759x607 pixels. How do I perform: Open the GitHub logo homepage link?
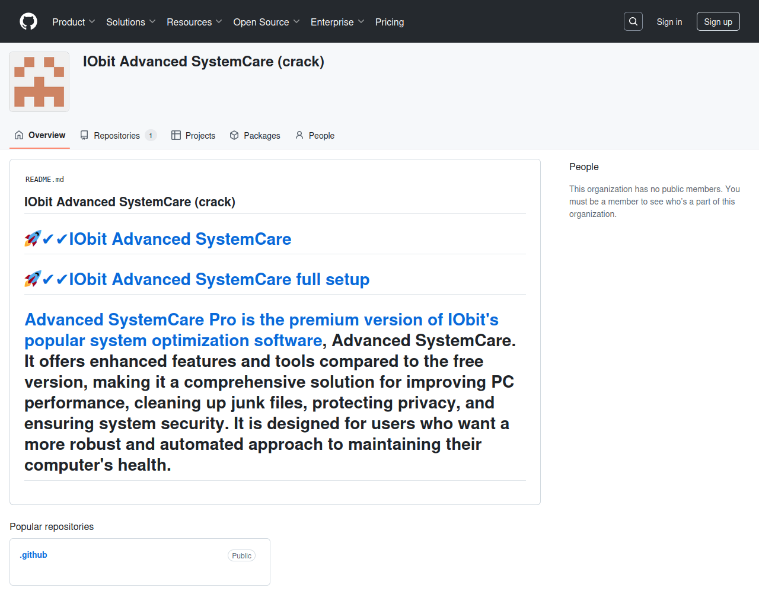click(28, 21)
